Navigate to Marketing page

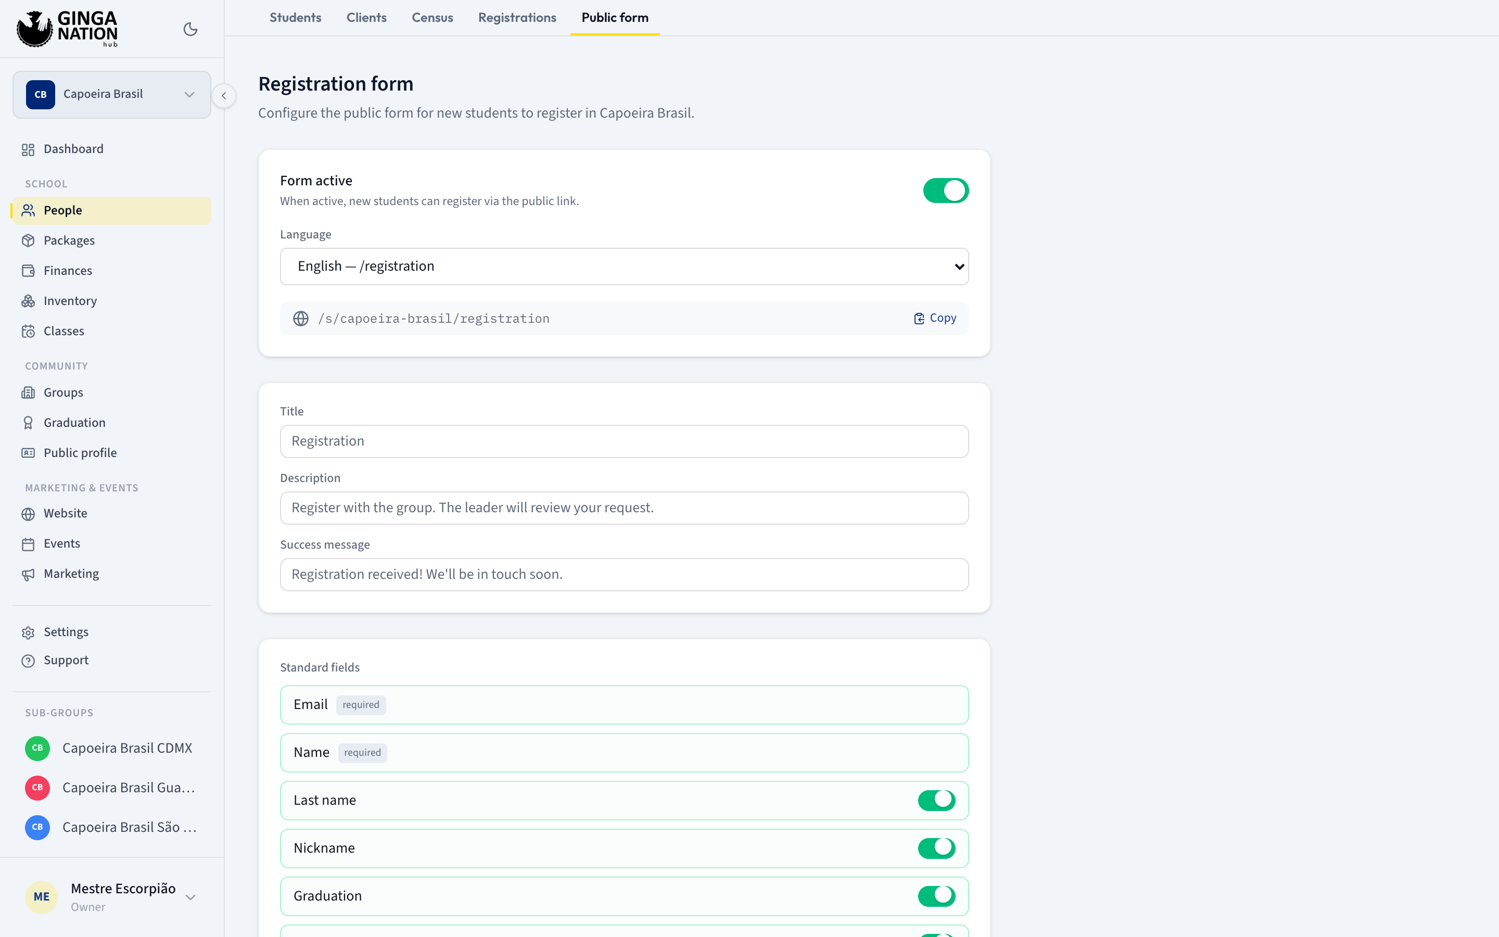click(111, 575)
